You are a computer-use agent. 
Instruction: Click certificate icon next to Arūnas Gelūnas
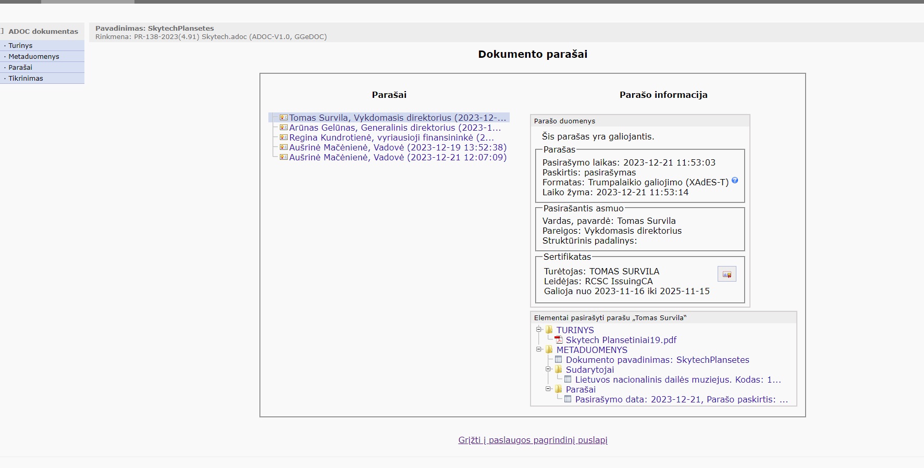284,128
